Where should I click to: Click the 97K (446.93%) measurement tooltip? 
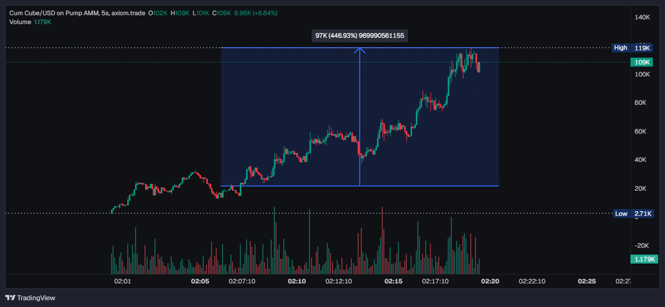pos(360,35)
